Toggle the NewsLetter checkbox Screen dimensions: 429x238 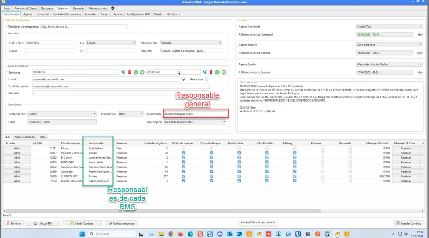(x=207, y=79)
